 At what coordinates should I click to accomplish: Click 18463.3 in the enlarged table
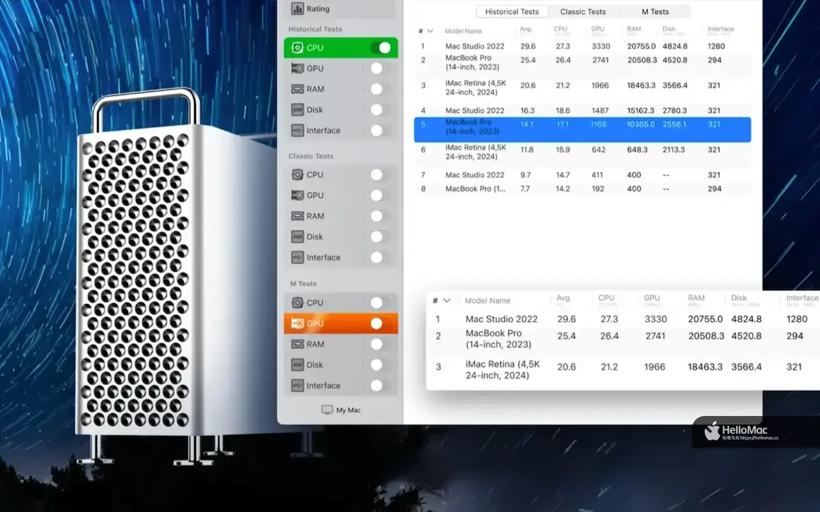[x=705, y=367]
